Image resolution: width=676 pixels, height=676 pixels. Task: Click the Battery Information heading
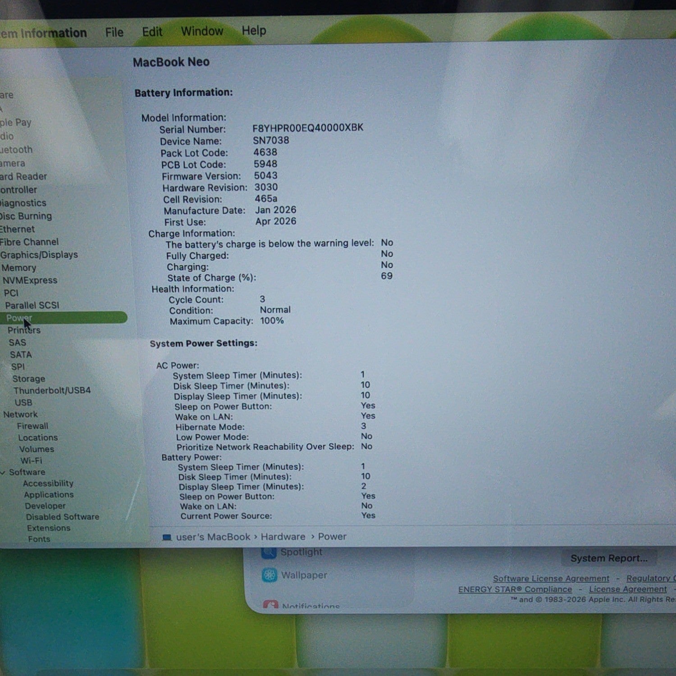(184, 93)
